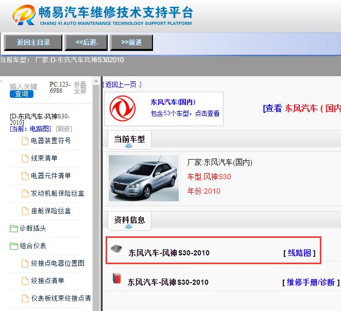Select the 绞接点清单 tree item text
Screen dimensions: 341x311
pyautogui.click(x=47, y=281)
